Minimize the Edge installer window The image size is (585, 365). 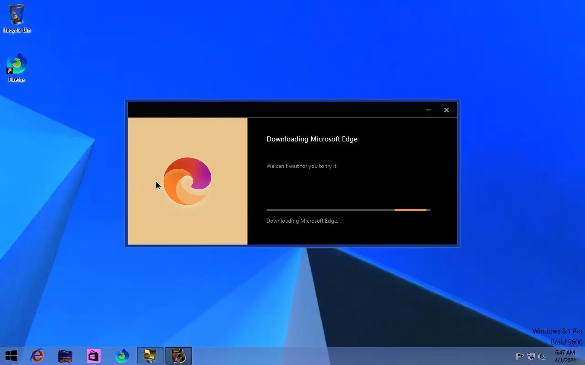pos(428,110)
